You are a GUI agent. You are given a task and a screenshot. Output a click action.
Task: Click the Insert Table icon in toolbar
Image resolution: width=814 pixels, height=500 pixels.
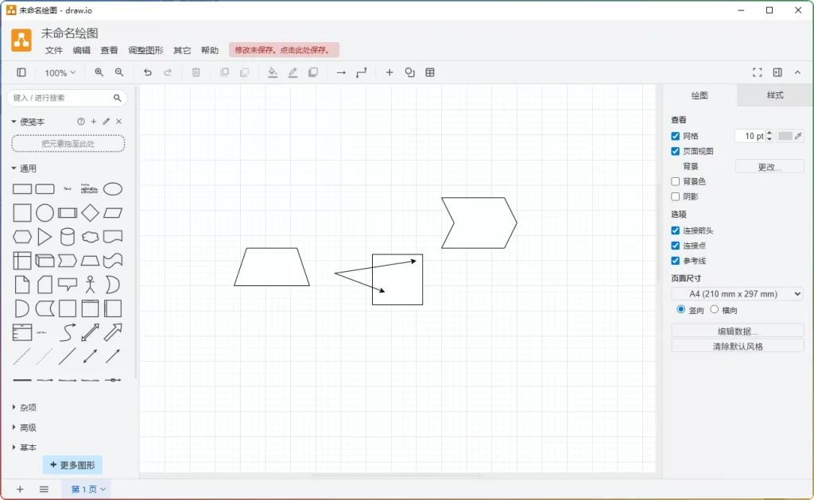[x=429, y=72]
